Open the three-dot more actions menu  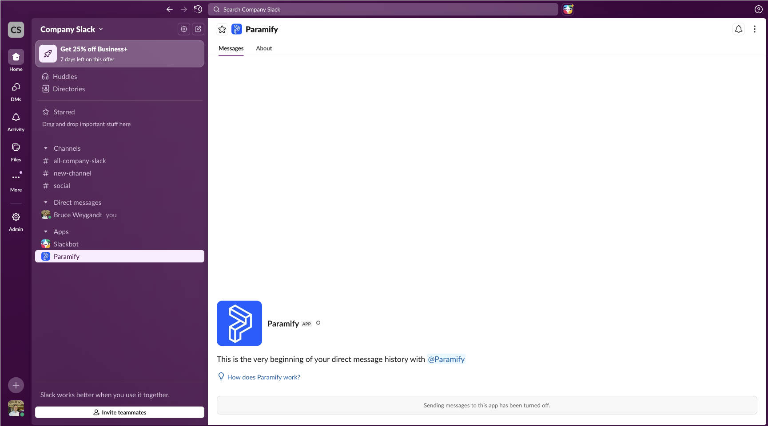[x=754, y=29]
